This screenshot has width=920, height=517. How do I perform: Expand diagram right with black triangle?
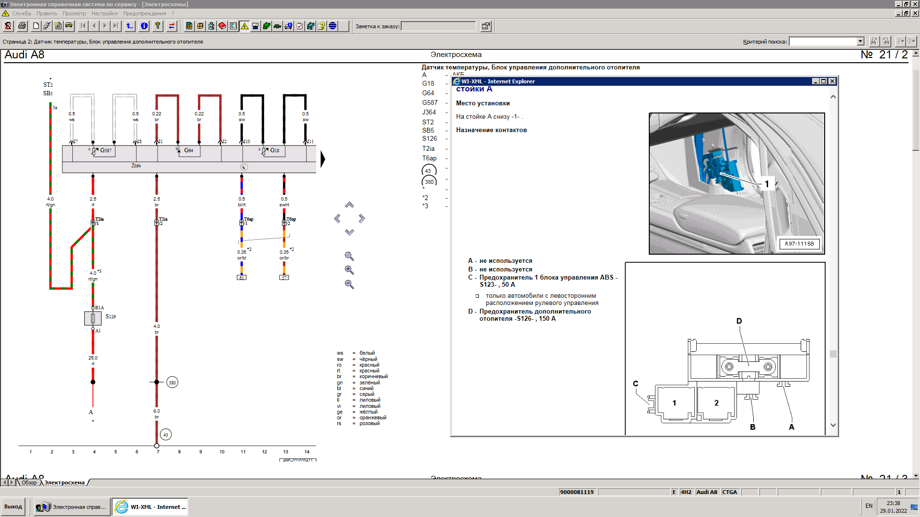(x=323, y=159)
